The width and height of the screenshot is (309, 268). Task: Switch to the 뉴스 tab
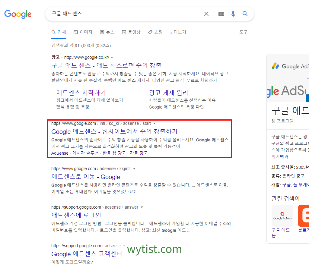point(107,32)
